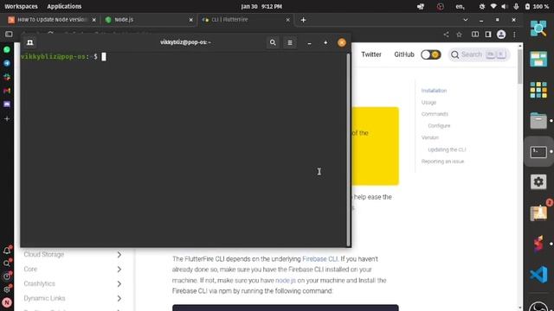Open the applications grid in the dock
This screenshot has width=554, height=311.
[538, 90]
